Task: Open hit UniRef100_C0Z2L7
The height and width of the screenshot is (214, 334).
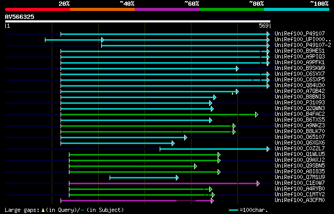Action: [x=300, y=149]
